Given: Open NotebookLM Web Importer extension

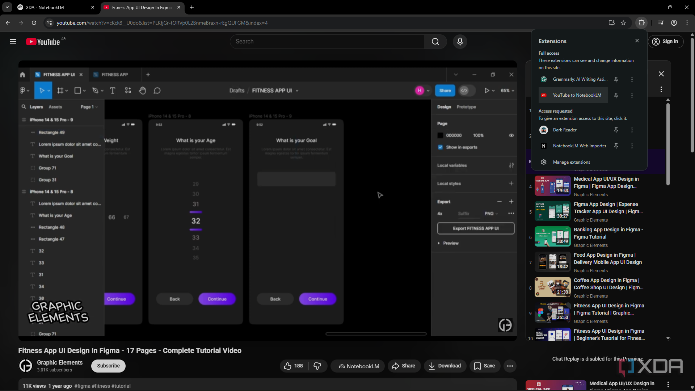Looking at the screenshot, I should [x=573, y=146].
